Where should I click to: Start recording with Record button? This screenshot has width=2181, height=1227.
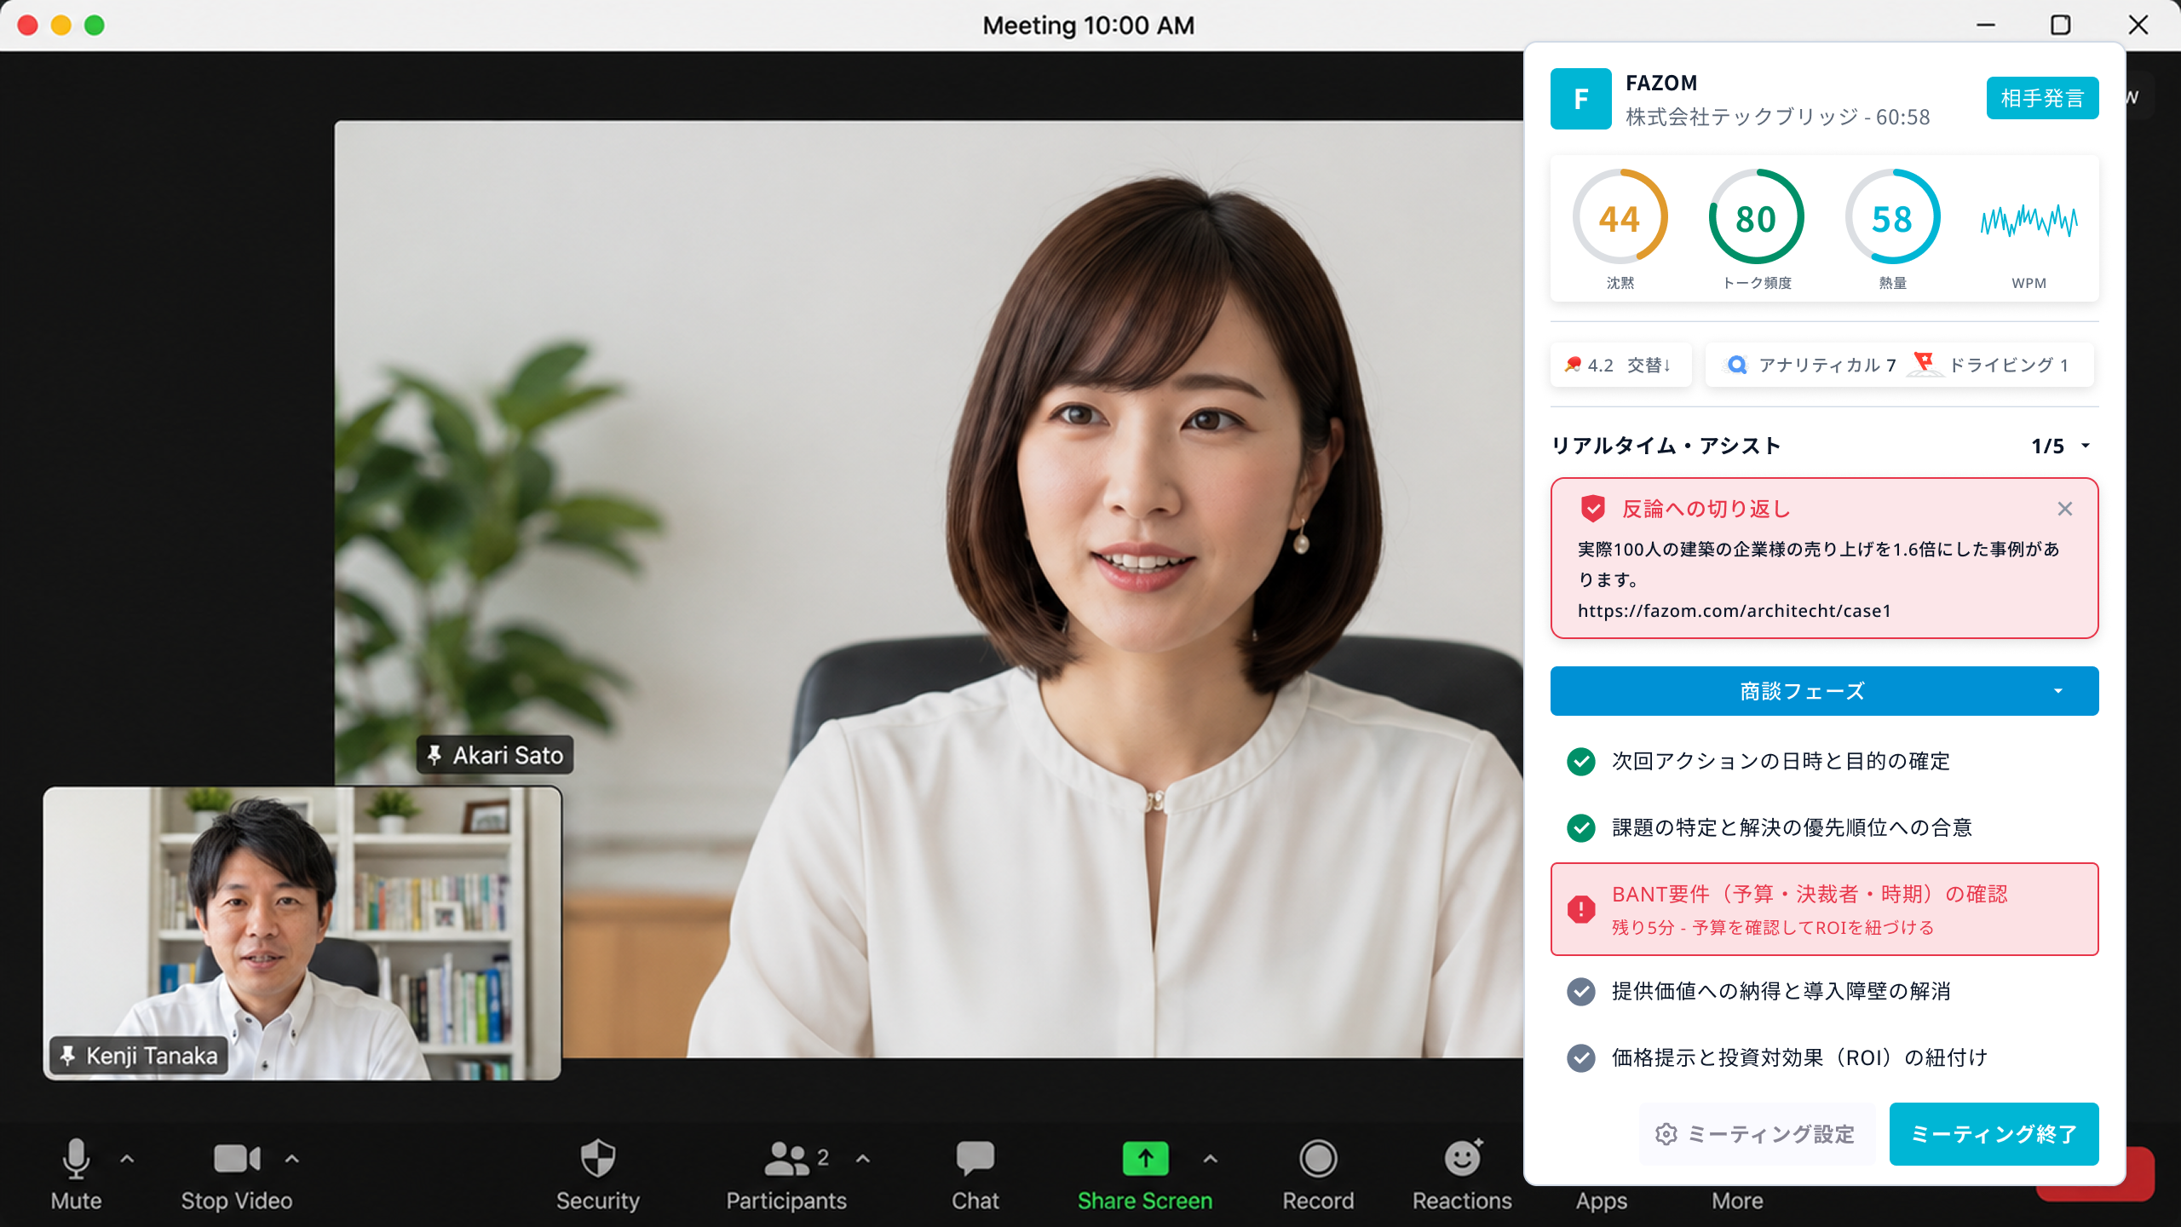[1318, 1174]
